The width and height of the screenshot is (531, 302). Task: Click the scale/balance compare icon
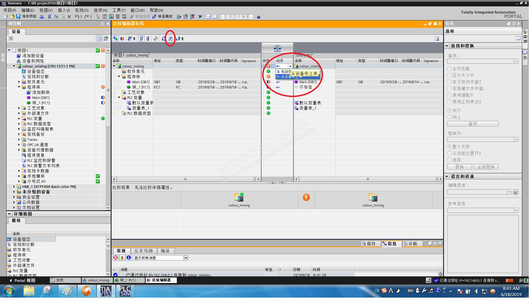pyautogui.click(x=277, y=48)
